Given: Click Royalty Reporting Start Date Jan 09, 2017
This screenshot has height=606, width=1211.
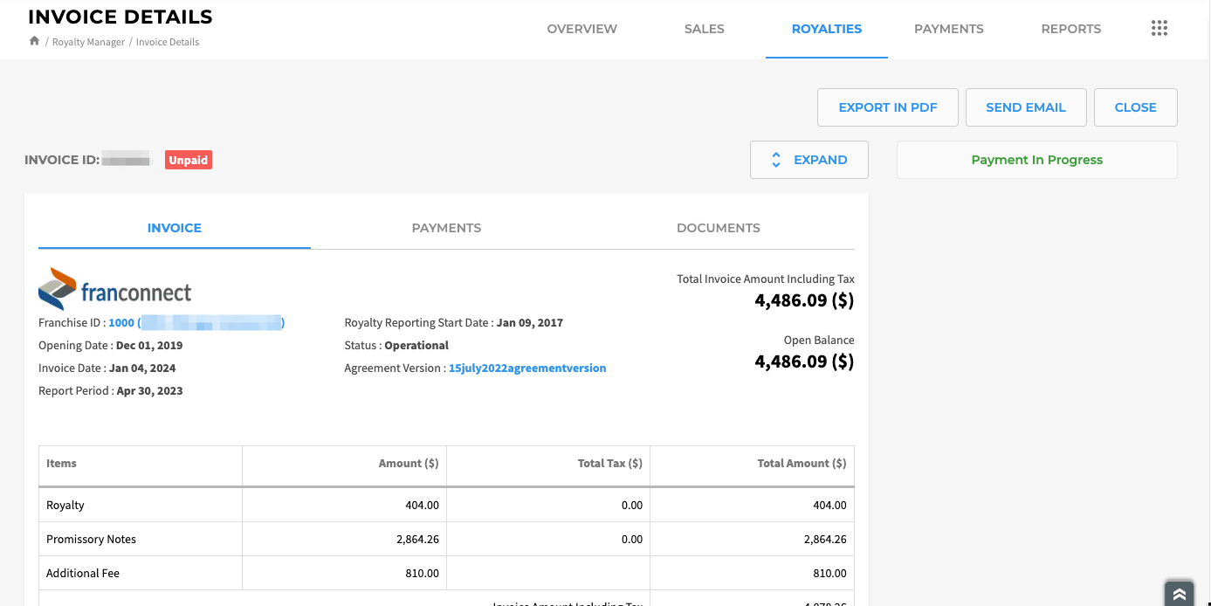Looking at the screenshot, I should pos(530,323).
